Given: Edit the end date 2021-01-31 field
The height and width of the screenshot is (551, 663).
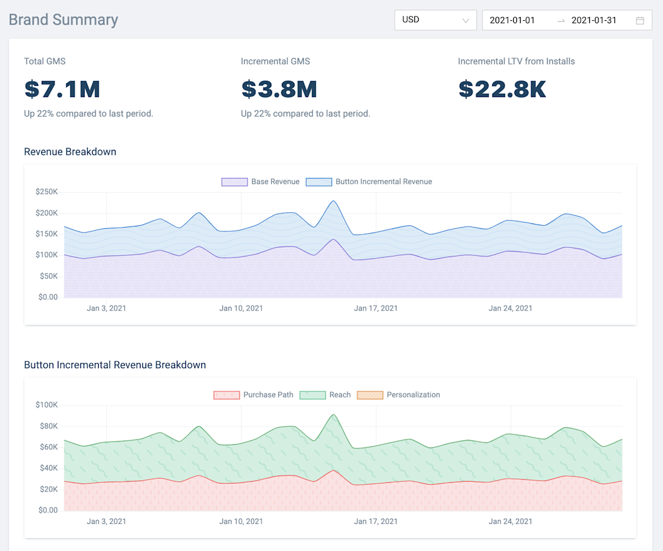Looking at the screenshot, I should (594, 20).
